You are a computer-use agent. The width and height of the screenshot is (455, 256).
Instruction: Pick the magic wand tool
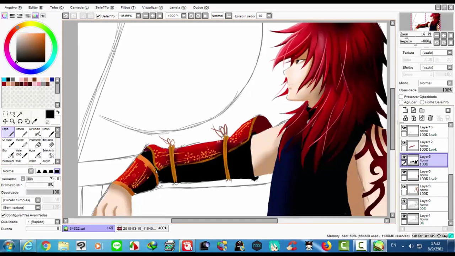(x=20, y=114)
